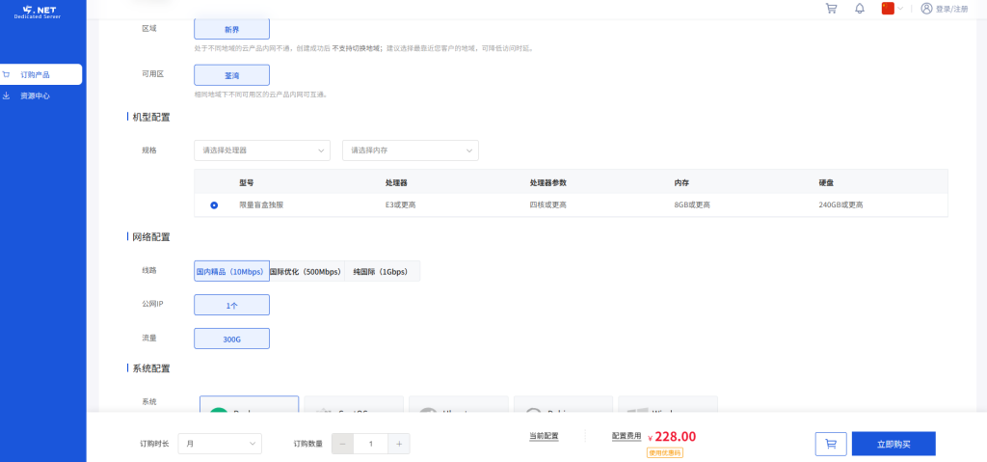The image size is (987, 462).
Task: Open the shopping cart in top header
Action: (x=831, y=9)
